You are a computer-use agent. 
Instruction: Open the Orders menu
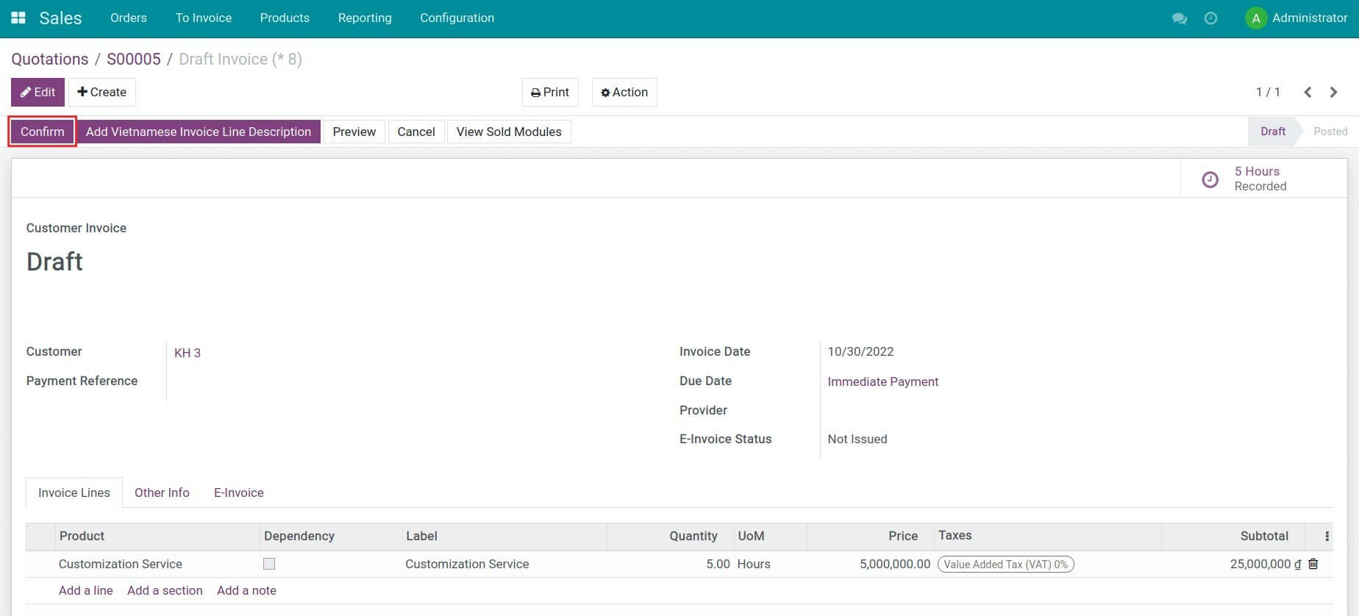click(129, 18)
